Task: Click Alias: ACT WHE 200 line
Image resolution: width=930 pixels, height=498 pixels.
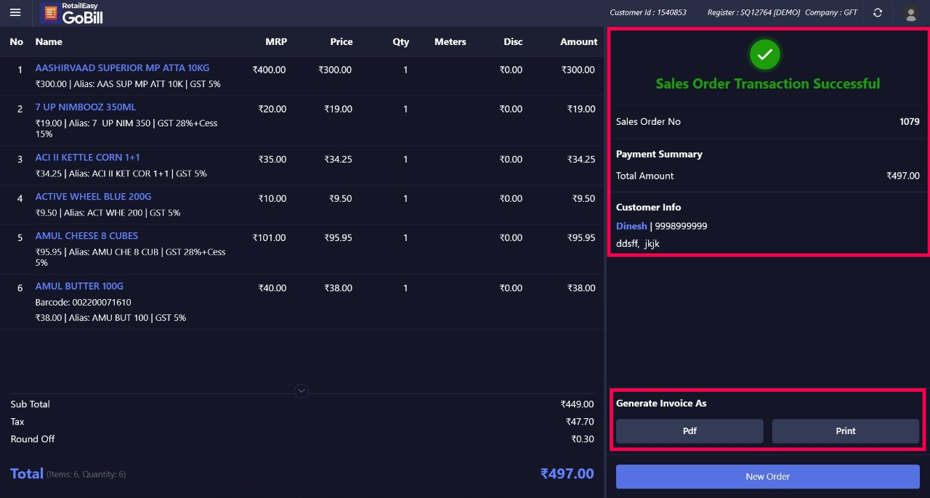Action: [108, 213]
